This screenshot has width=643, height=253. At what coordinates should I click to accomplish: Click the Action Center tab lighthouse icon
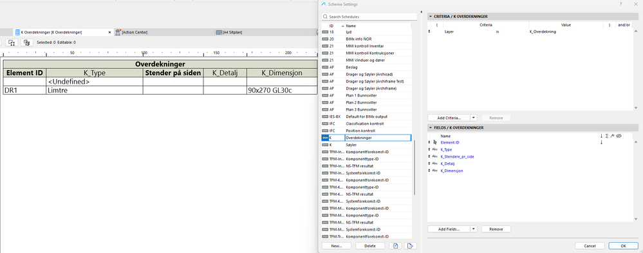(118, 32)
